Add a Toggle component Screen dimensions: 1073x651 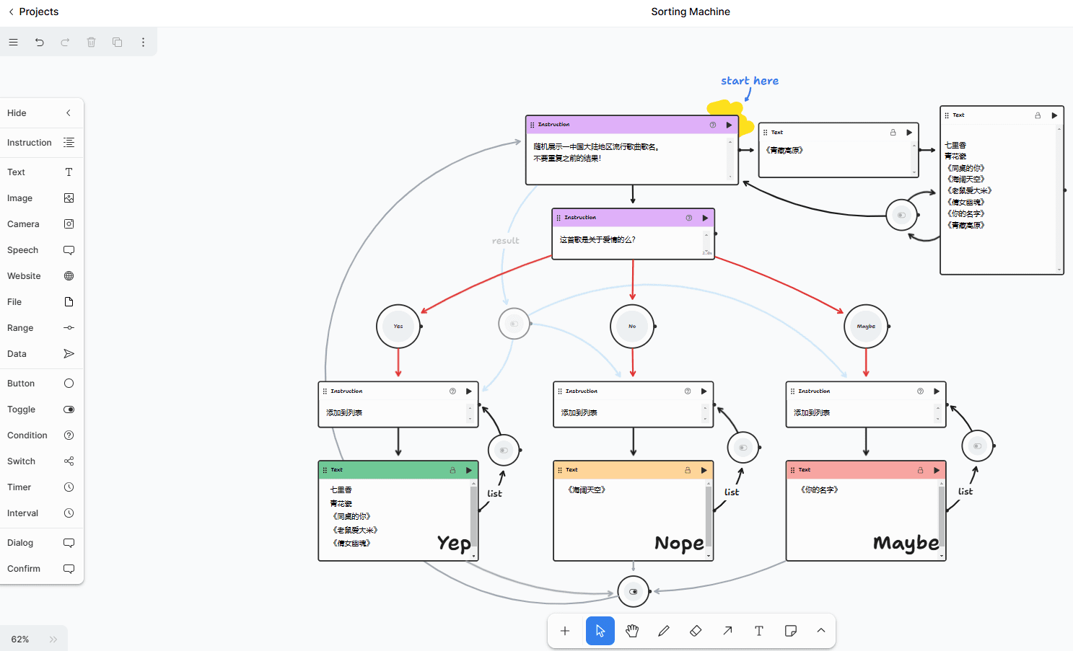[41, 409]
